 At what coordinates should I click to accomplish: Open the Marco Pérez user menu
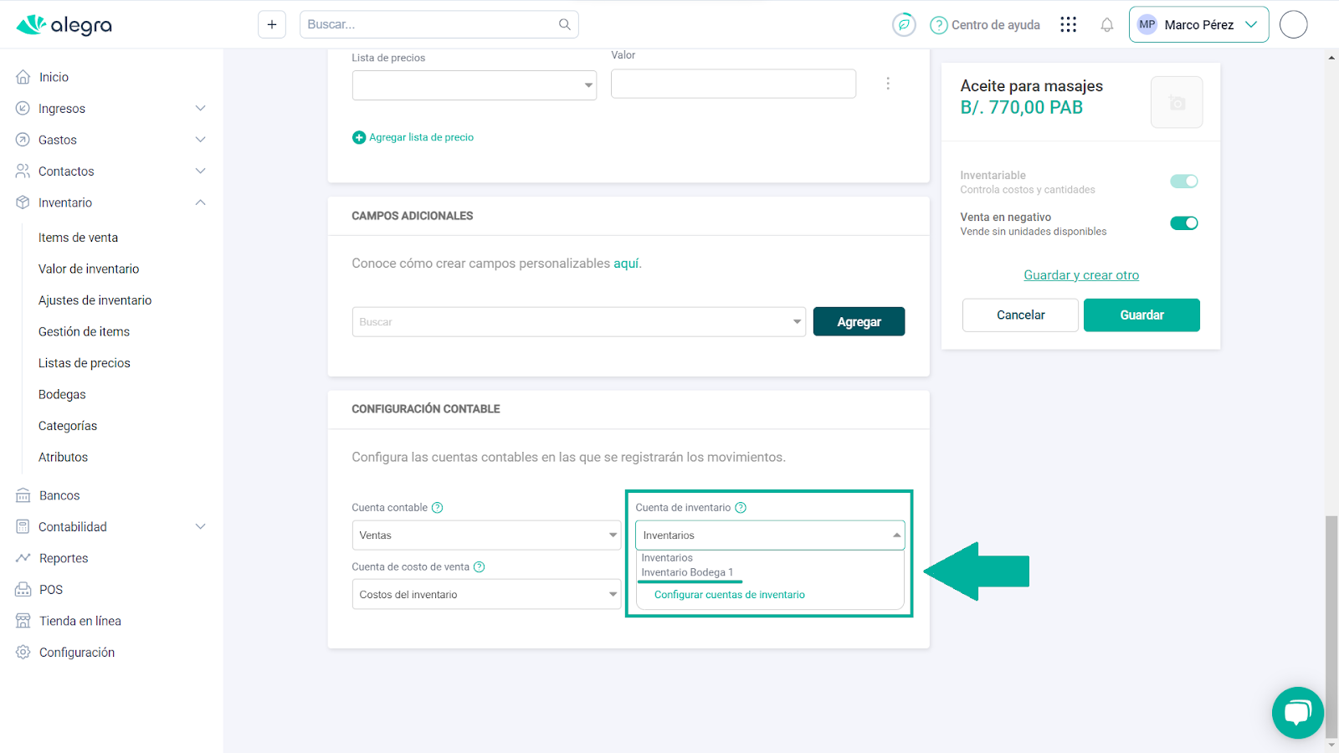(1198, 24)
